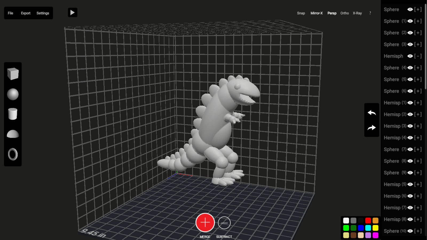Viewport: 427px width, 240px height.
Task: Toggle visibility of Hemisp (1)
Action: tap(410, 103)
